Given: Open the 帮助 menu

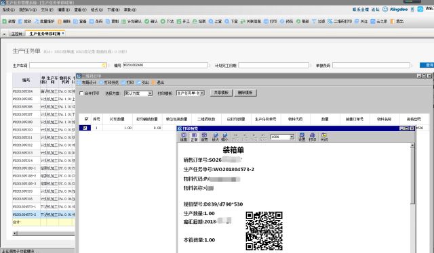Looking at the screenshot, I should pyautogui.click(x=130, y=9).
